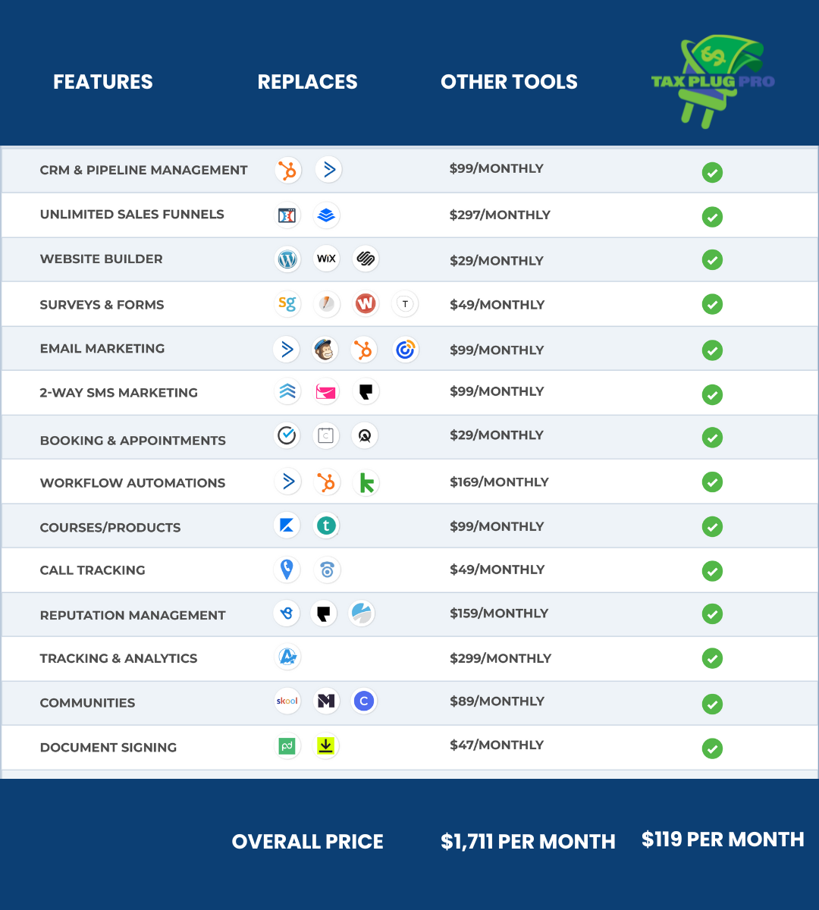Viewport: 819px width, 910px height.
Task: Select the ClickFunnels icon in Unlimited Sales Funnels row
Action: pyautogui.click(x=287, y=215)
